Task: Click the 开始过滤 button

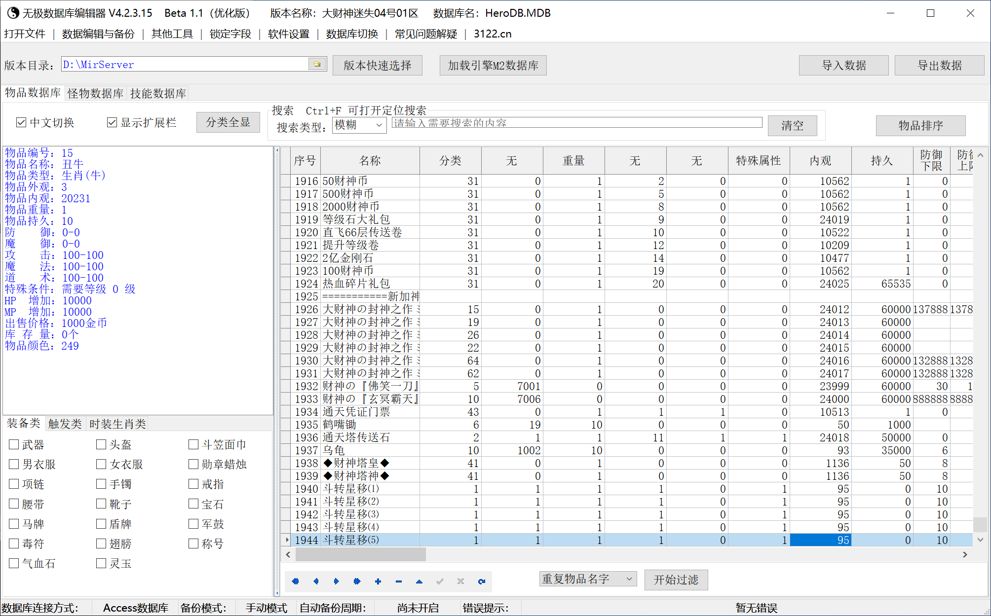Action: (676, 580)
